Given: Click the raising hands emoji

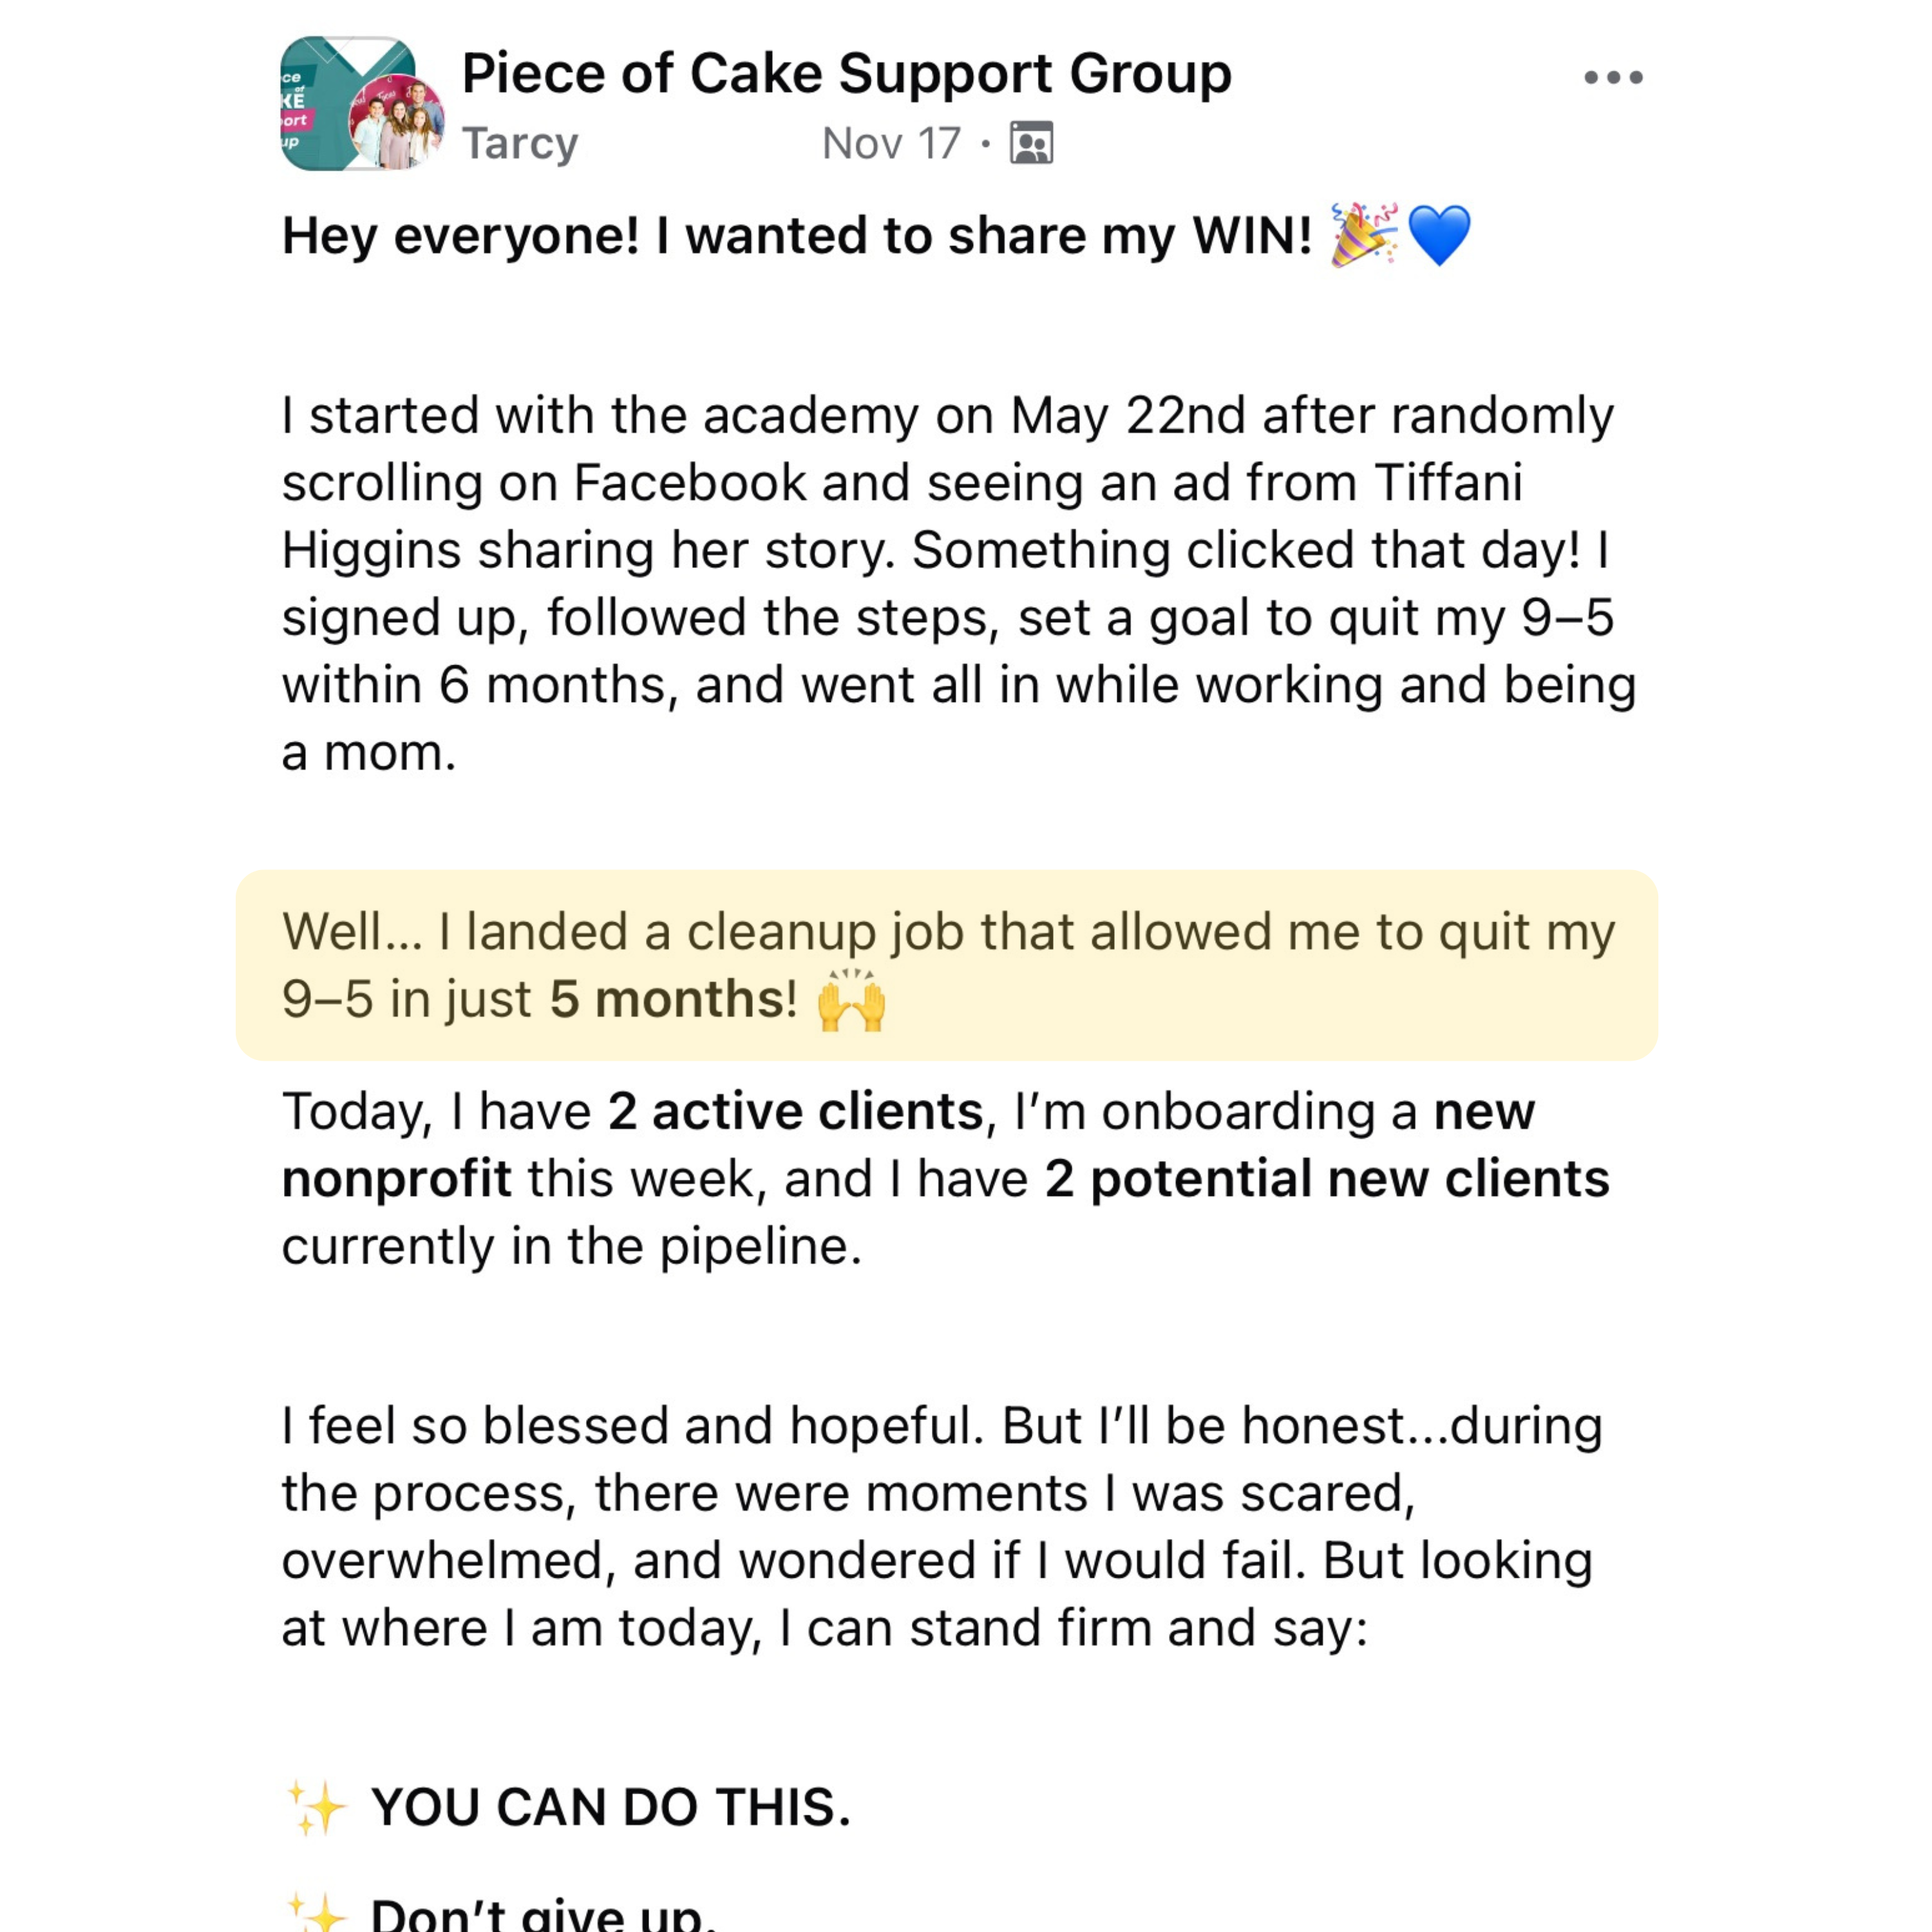Looking at the screenshot, I should 851,1000.
